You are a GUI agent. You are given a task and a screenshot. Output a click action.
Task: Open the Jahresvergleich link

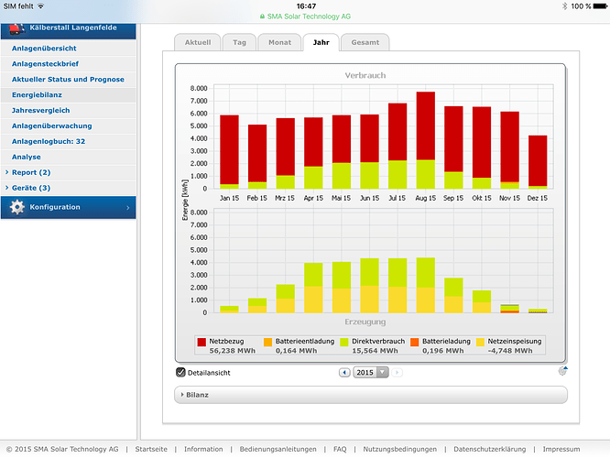pos(41,111)
